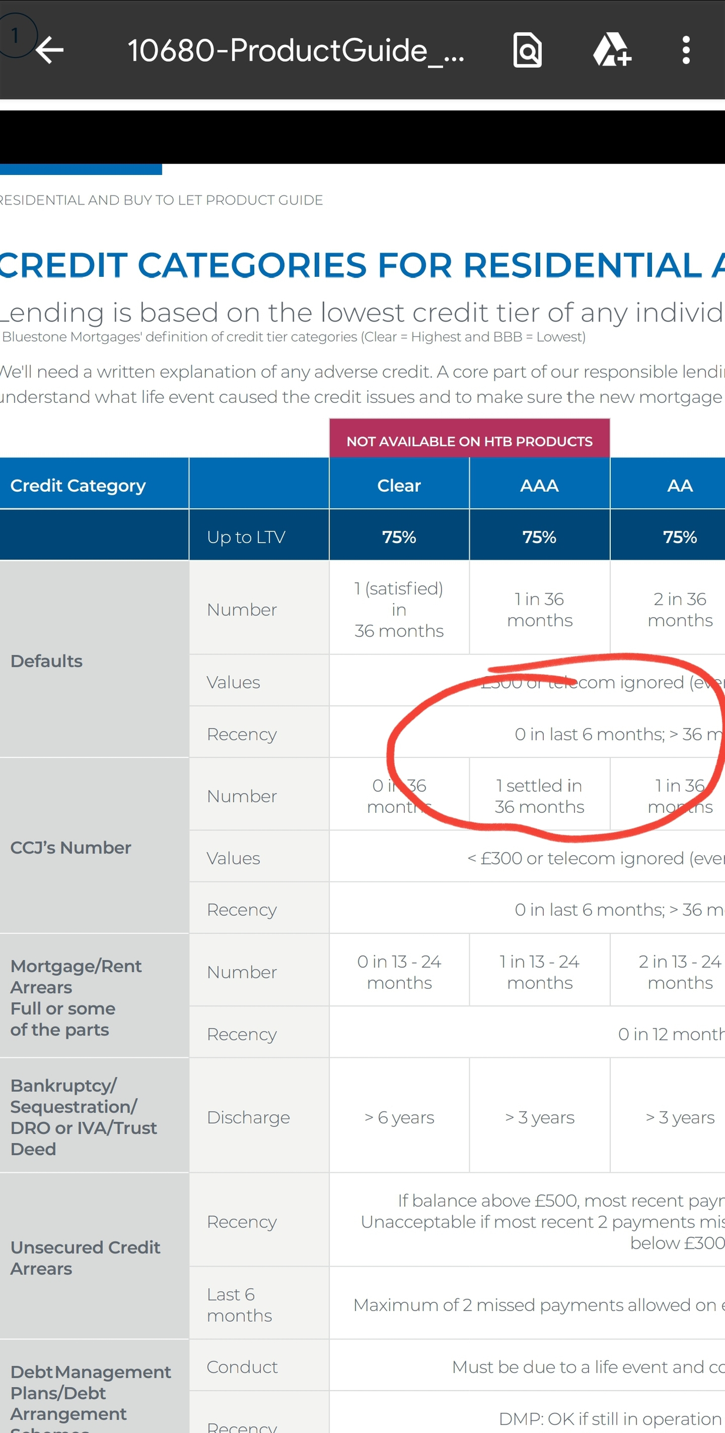The image size is (725, 1433).
Task: Tap the document title 10680-ProductGuide
Action: (296, 51)
